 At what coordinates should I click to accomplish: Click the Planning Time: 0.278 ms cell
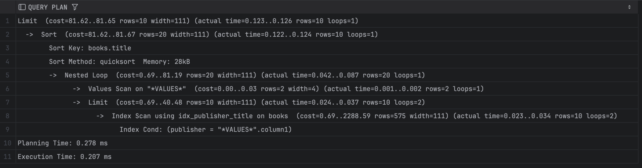click(x=63, y=143)
